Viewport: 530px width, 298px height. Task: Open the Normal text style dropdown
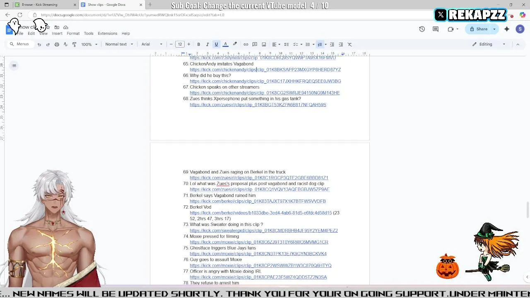pos(119,44)
